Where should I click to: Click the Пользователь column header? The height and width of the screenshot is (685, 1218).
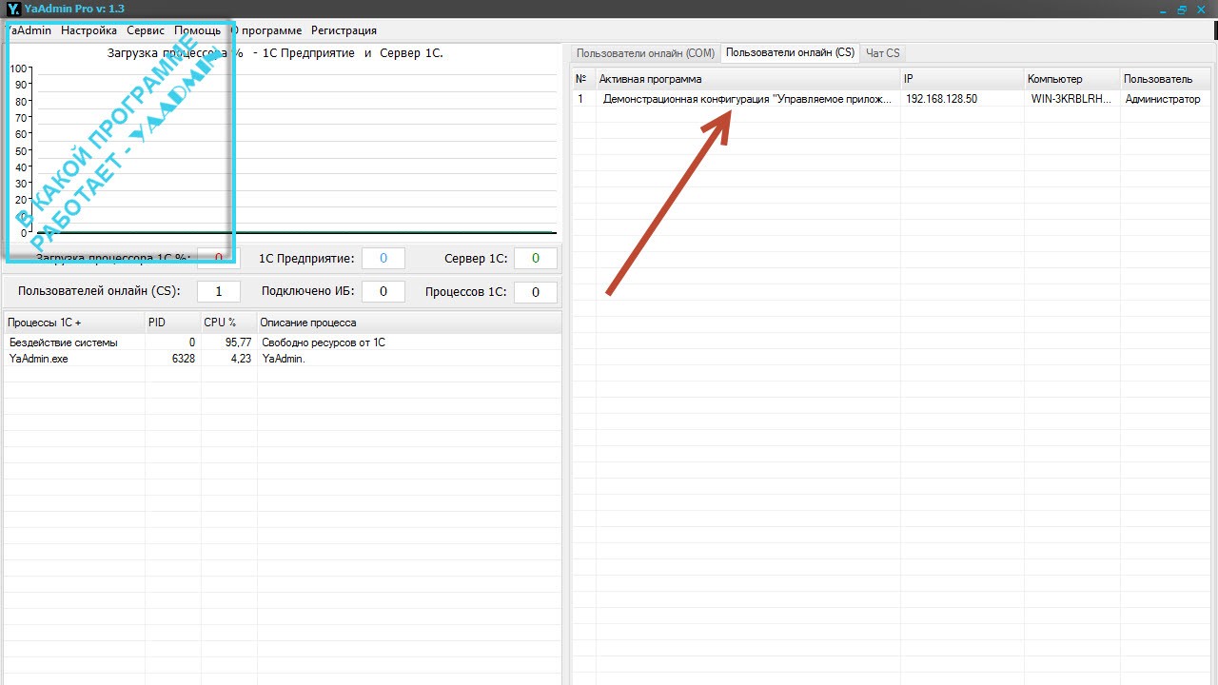click(1166, 79)
